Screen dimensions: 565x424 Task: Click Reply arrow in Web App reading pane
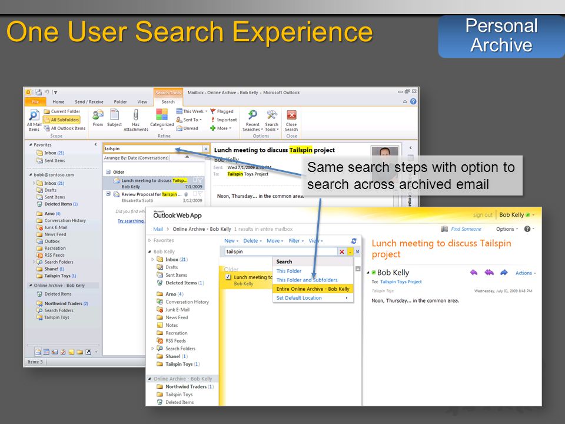click(x=474, y=273)
